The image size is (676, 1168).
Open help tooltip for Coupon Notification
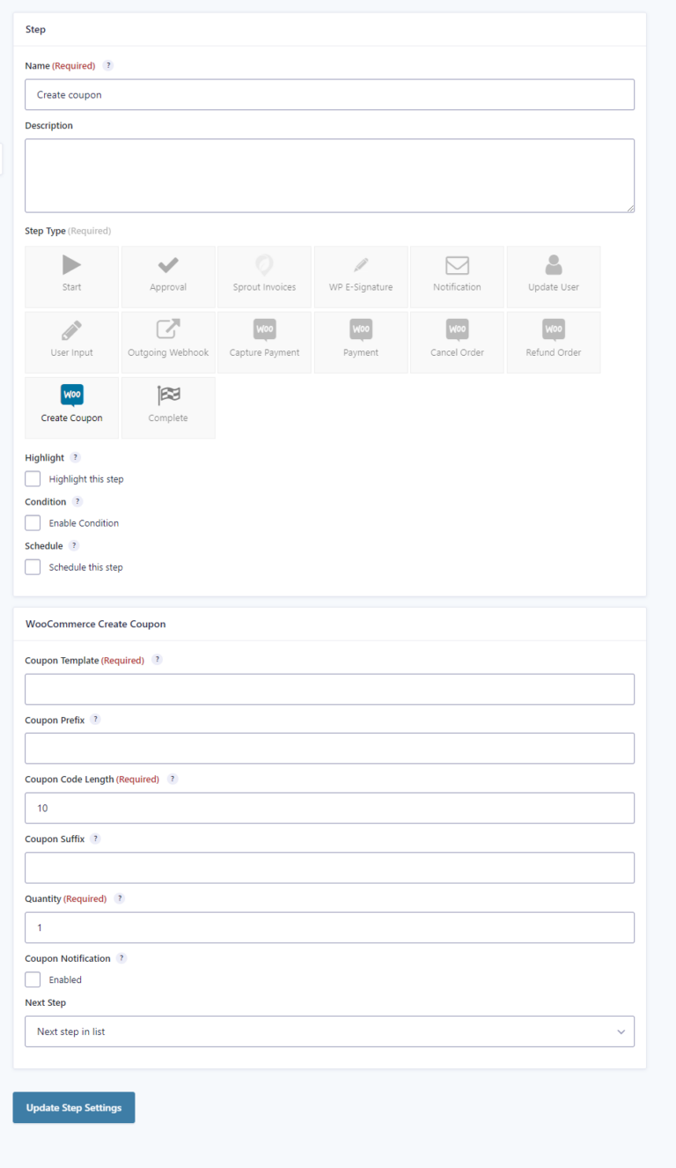(x=121, y=957)
